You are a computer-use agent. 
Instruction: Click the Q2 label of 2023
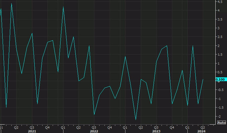click(141, 128)
